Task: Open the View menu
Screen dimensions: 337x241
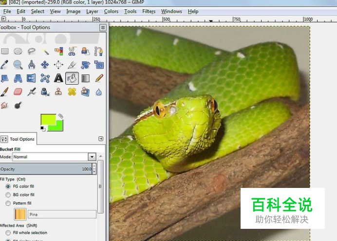Action: click(55, 11)
